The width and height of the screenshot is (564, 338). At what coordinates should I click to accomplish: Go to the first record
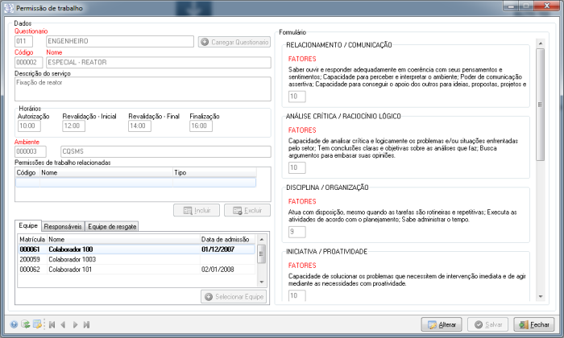pyautogui.click(x=52, y=324)
